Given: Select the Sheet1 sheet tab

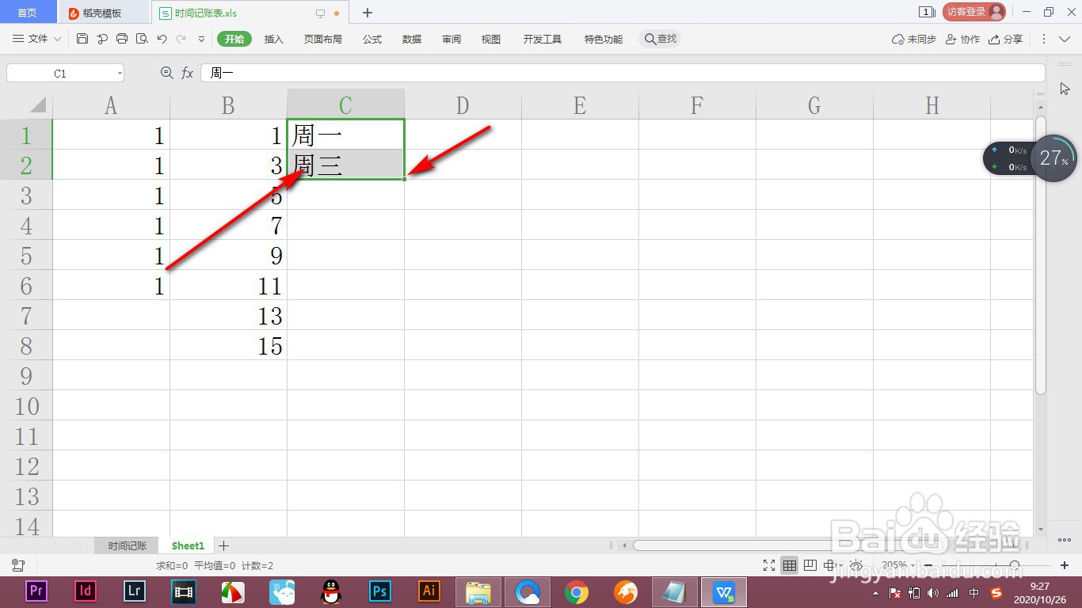Looking at the screenshot, I should tap(188, 545).
